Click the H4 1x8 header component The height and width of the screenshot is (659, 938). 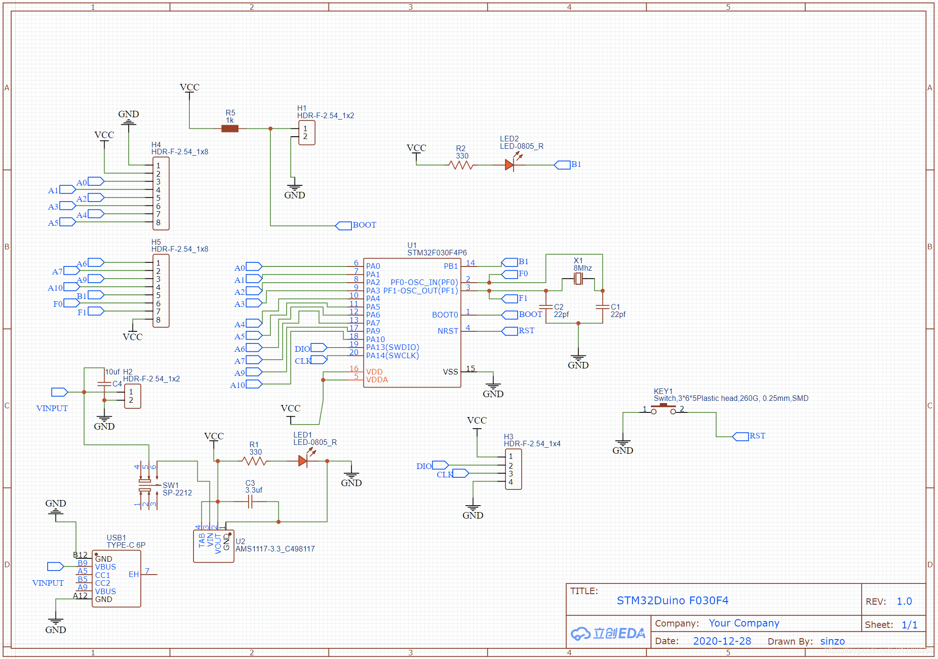click(161, 193)
